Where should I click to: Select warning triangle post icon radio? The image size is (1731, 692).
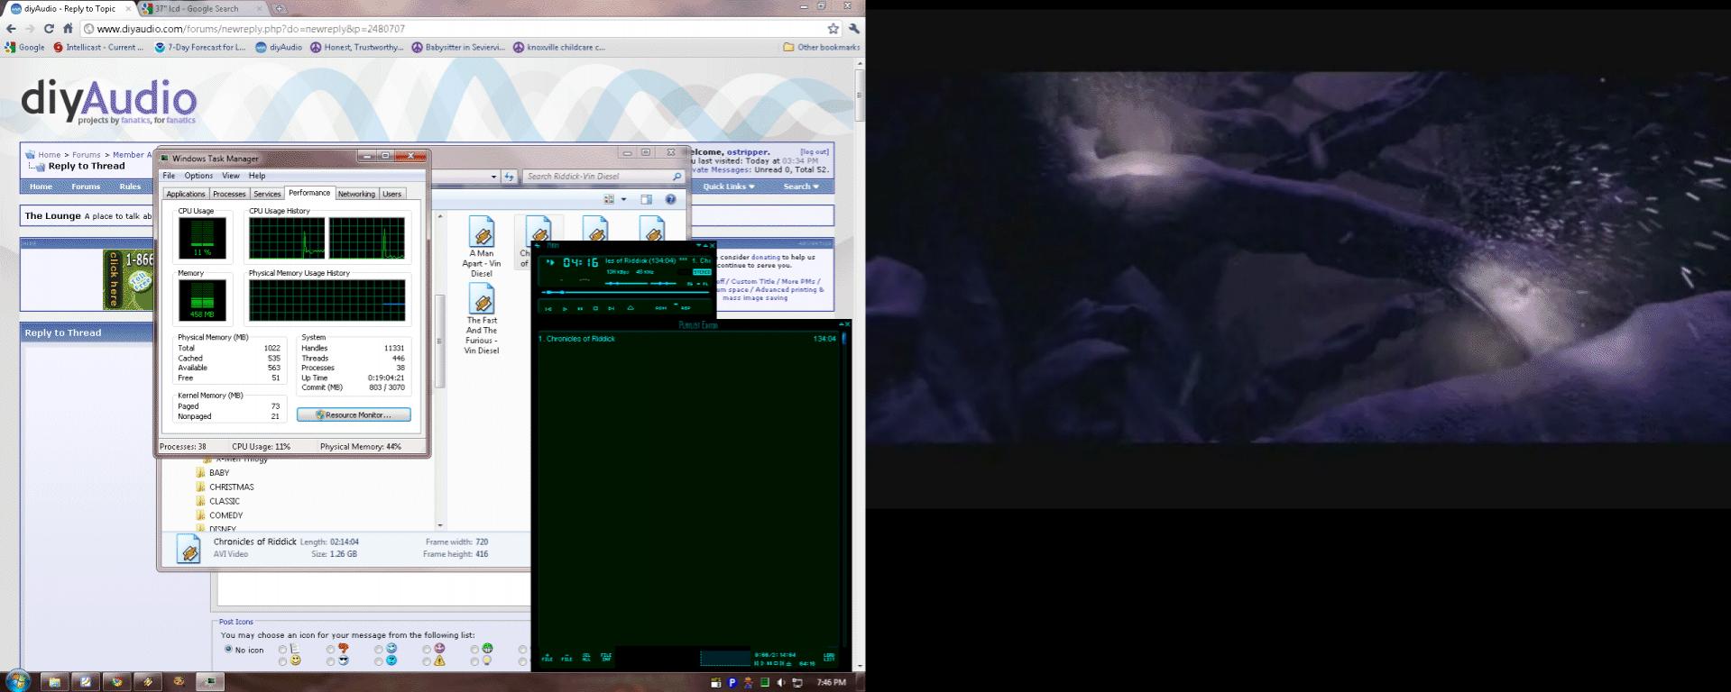click(427, 661)
